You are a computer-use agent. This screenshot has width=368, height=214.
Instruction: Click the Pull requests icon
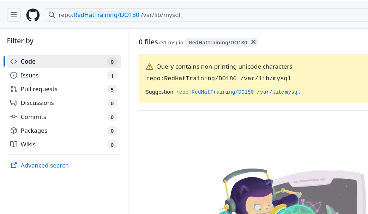click(14, 89)
